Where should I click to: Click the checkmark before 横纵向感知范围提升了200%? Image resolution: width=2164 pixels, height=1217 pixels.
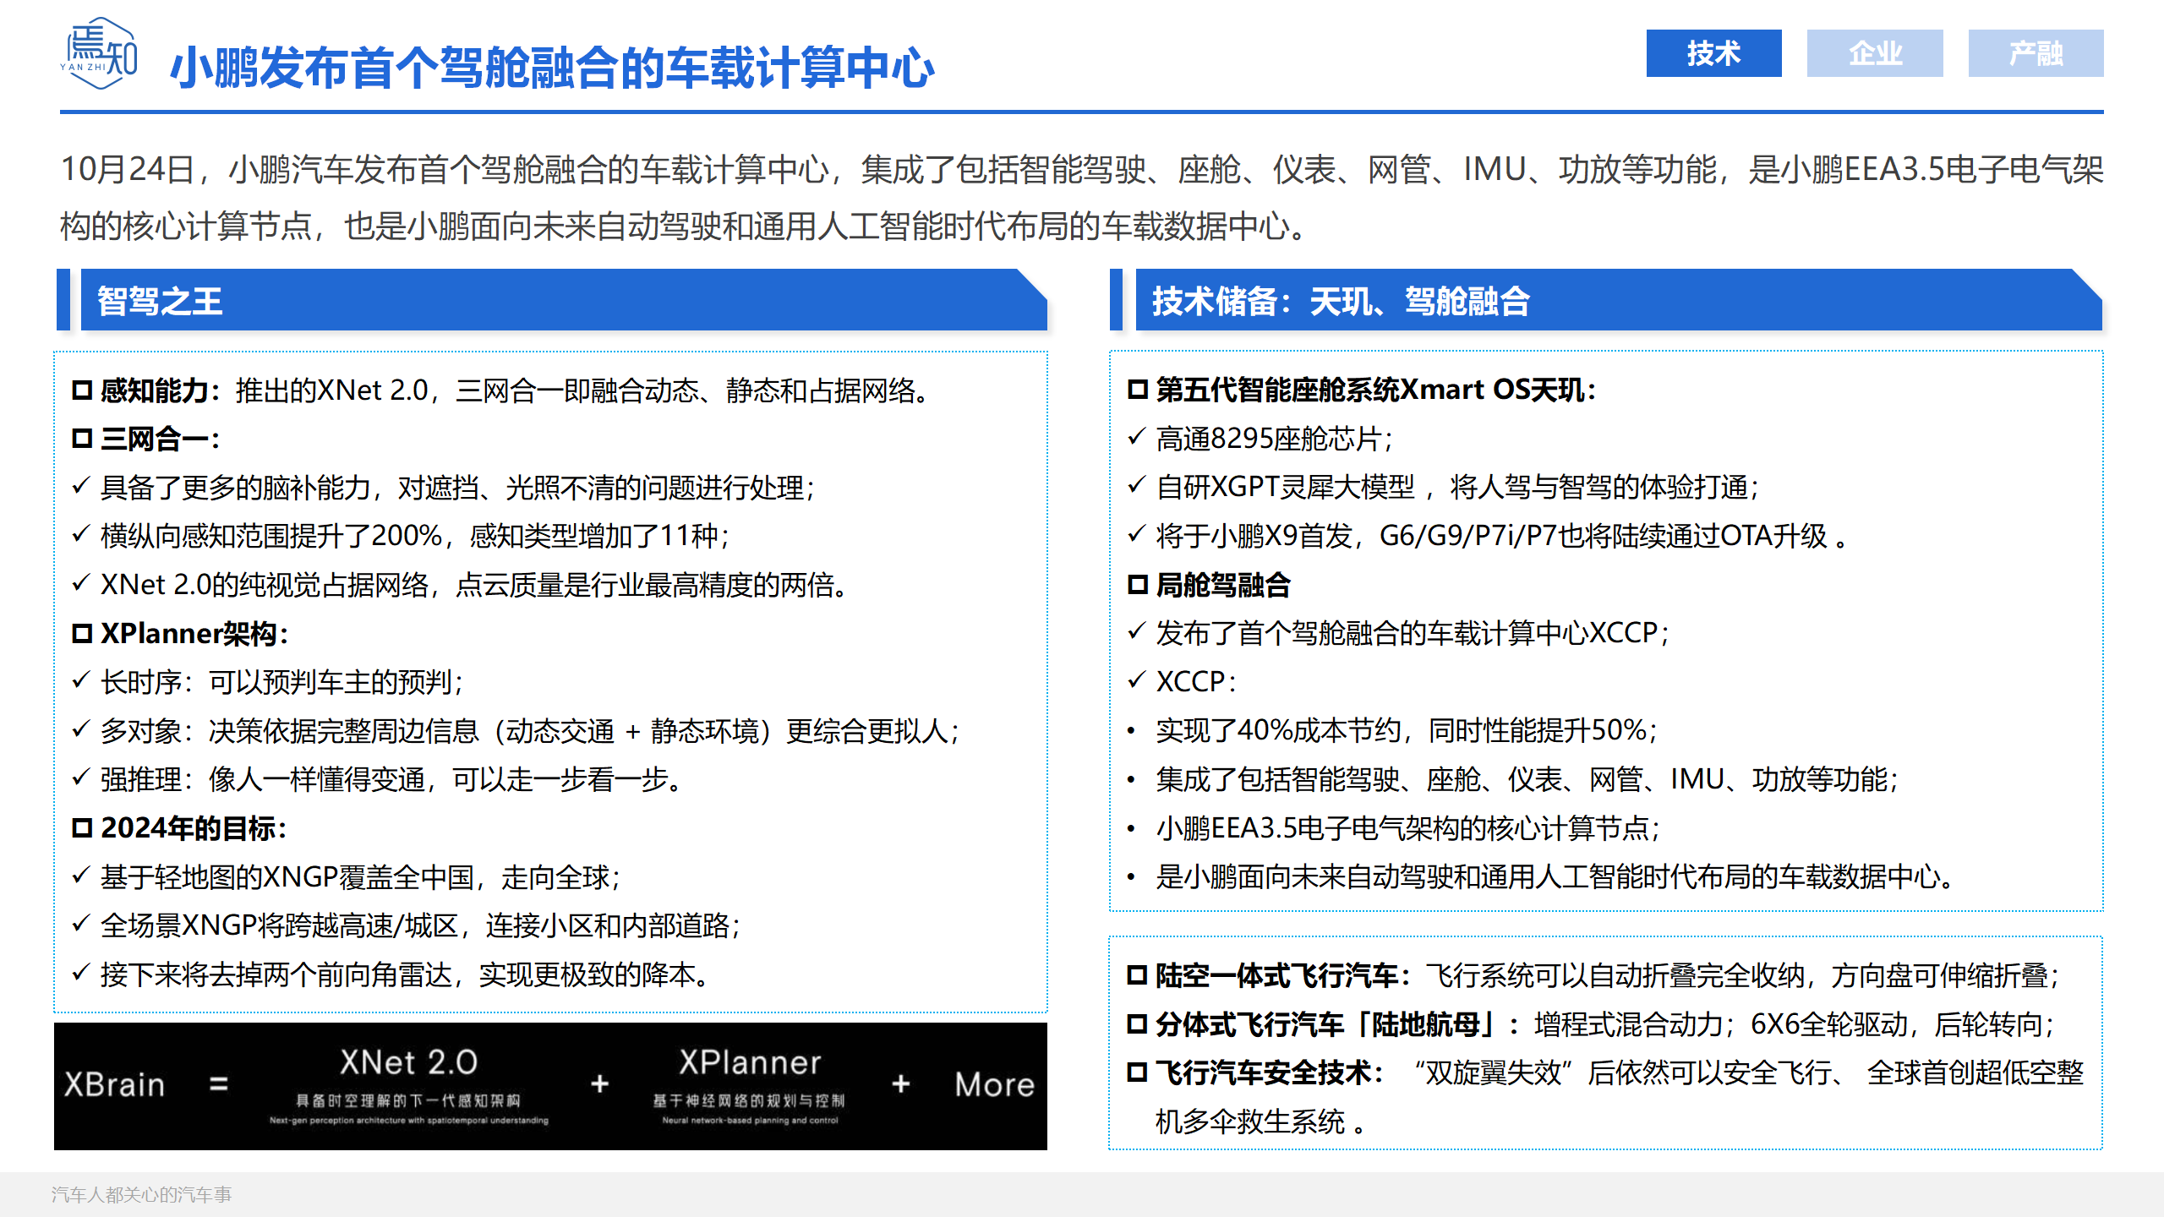click(81, 534)
